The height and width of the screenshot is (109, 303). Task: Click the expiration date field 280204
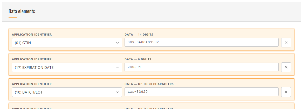pos(201,67)
